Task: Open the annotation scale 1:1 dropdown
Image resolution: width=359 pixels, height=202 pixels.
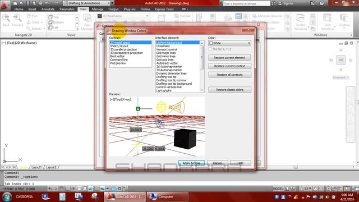Action: click(x=306, y=189)
